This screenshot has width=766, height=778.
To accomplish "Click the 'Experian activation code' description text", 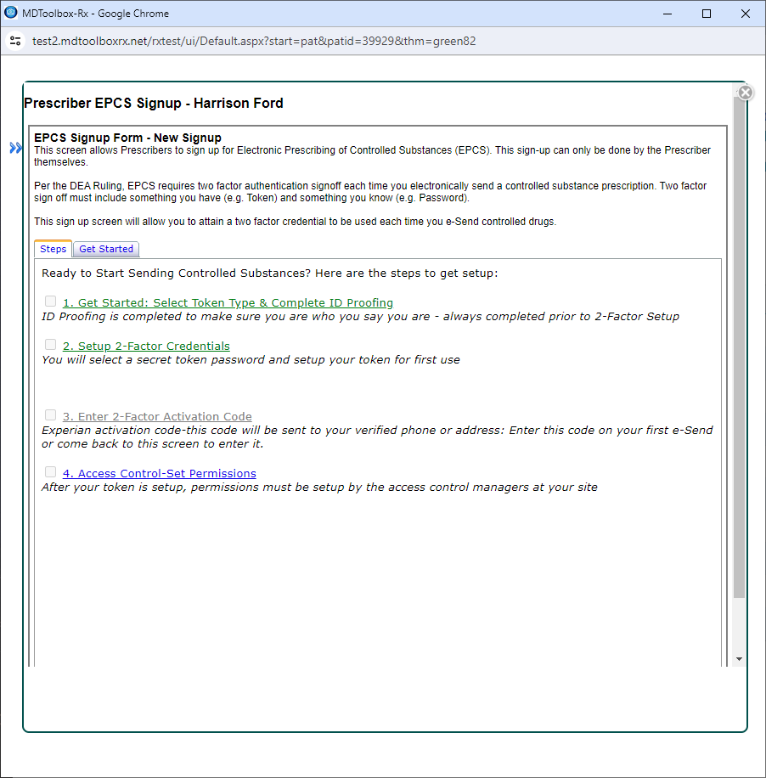I will (377, 437).
